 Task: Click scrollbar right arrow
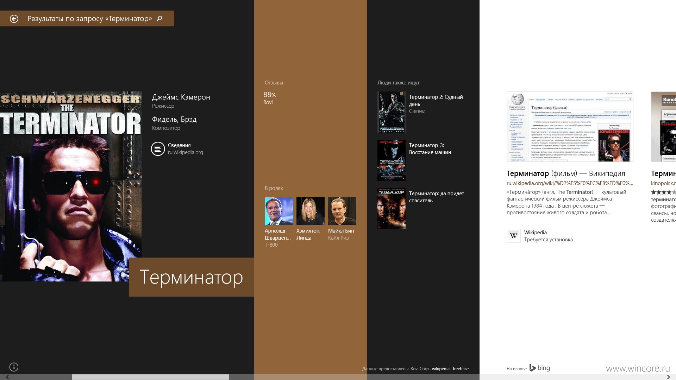[x=669, y=377]
